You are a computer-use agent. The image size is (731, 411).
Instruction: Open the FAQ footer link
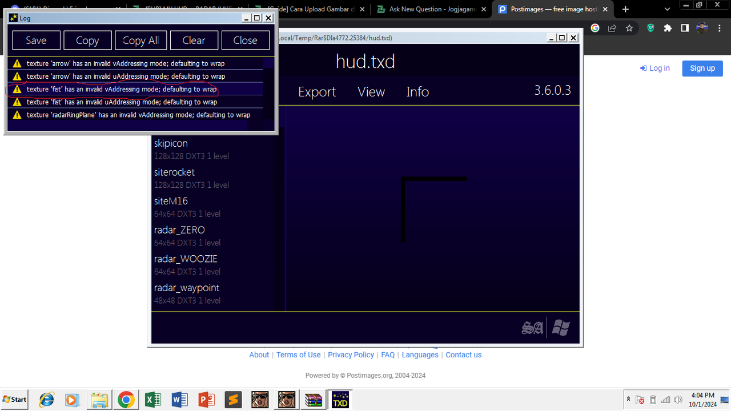pyautogui.click(x=388, y=354)
